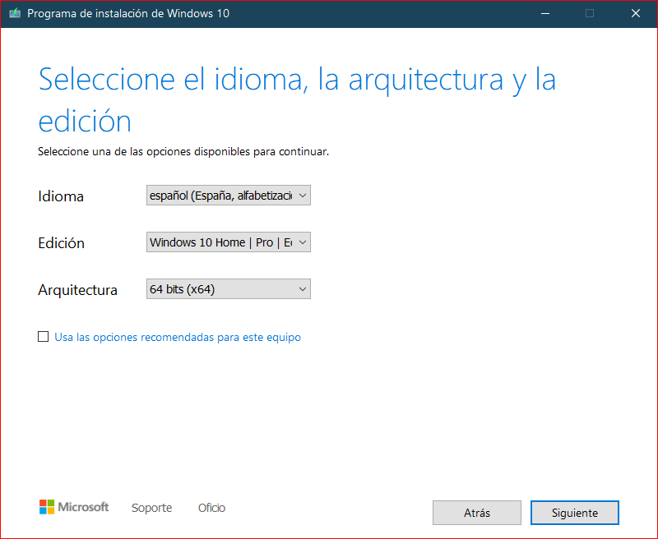Image resolution: width=658 pixels, height=539 pixels.
Task: Click the 'Arquitectura' label
Action: point(77,290)
